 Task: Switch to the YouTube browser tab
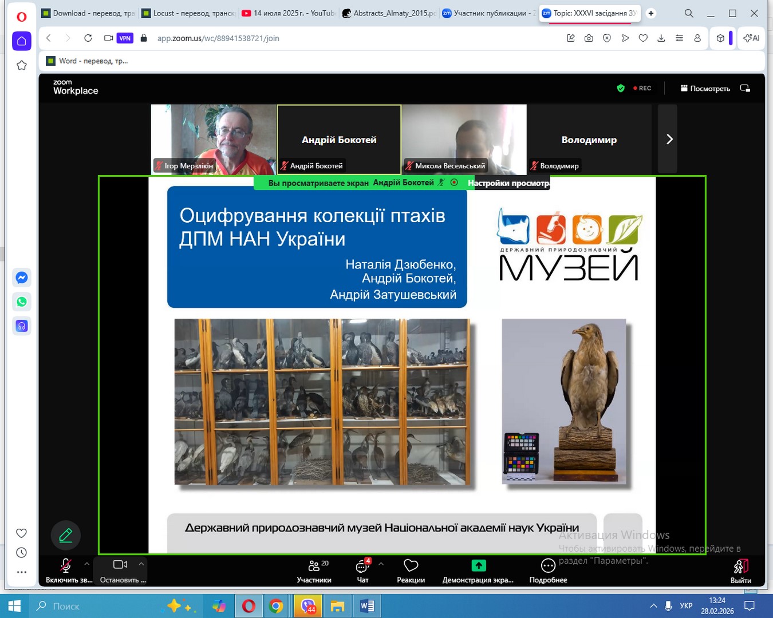coord(288,13)
